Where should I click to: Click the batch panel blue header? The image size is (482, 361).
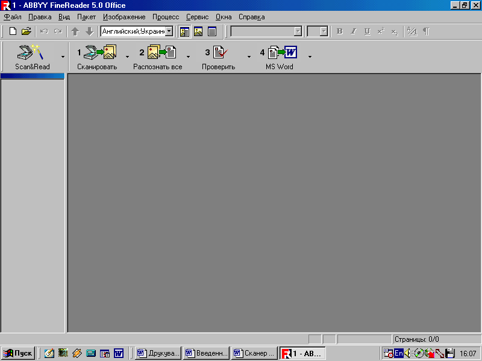tap(33, 76)
